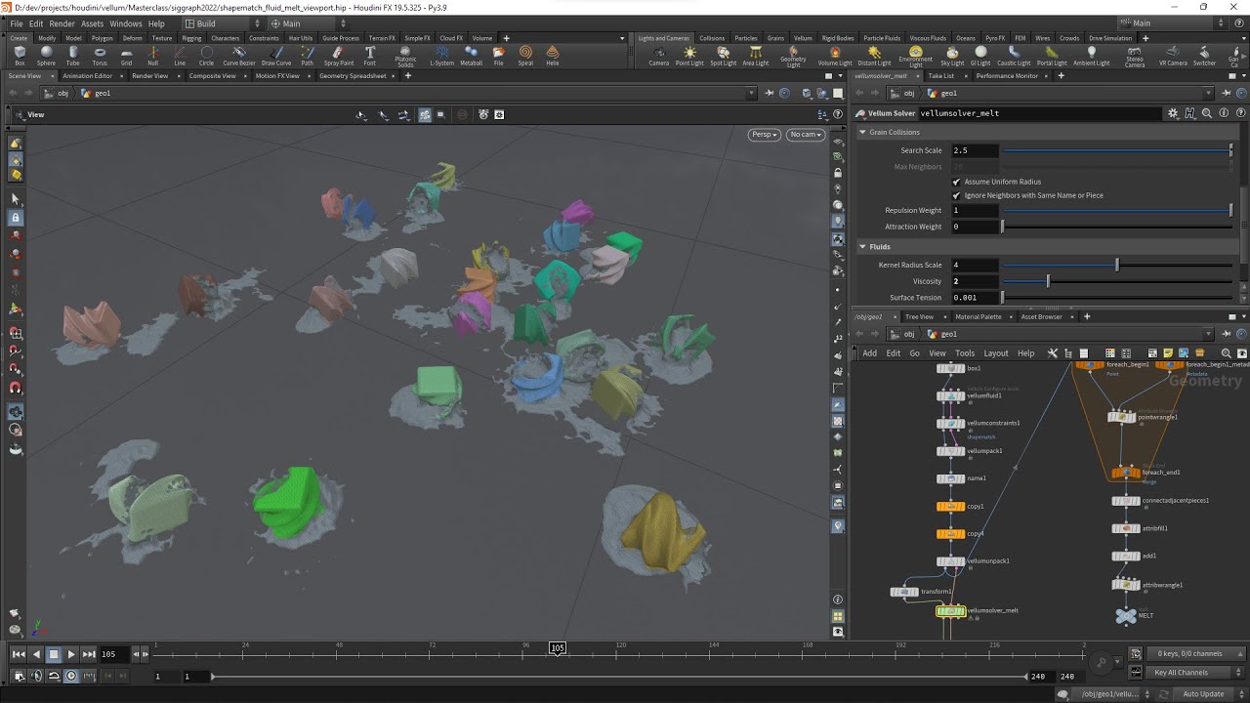Add a Sky Light

(952, 56)
